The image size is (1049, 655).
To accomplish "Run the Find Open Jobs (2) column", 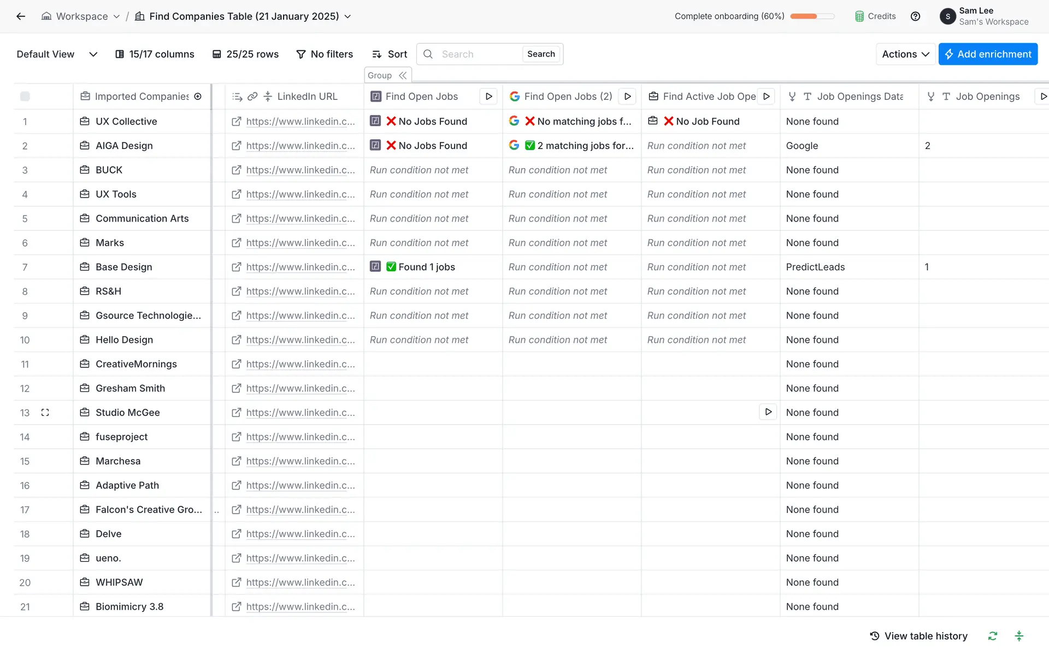I will pyautogui.click(x=627, y=97).
